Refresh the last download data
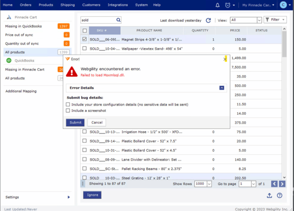 pos(208,20)
